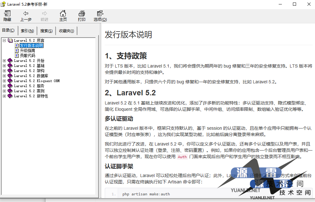315x202 pixels.
Task: Click the 打印 printer icon
Action: coord(81,14)
